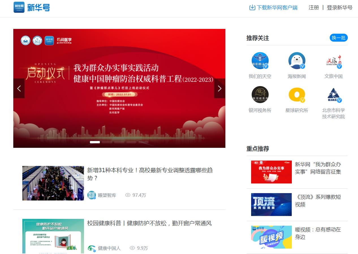Click the 海报新闻 account name

[x=297, y=76]
